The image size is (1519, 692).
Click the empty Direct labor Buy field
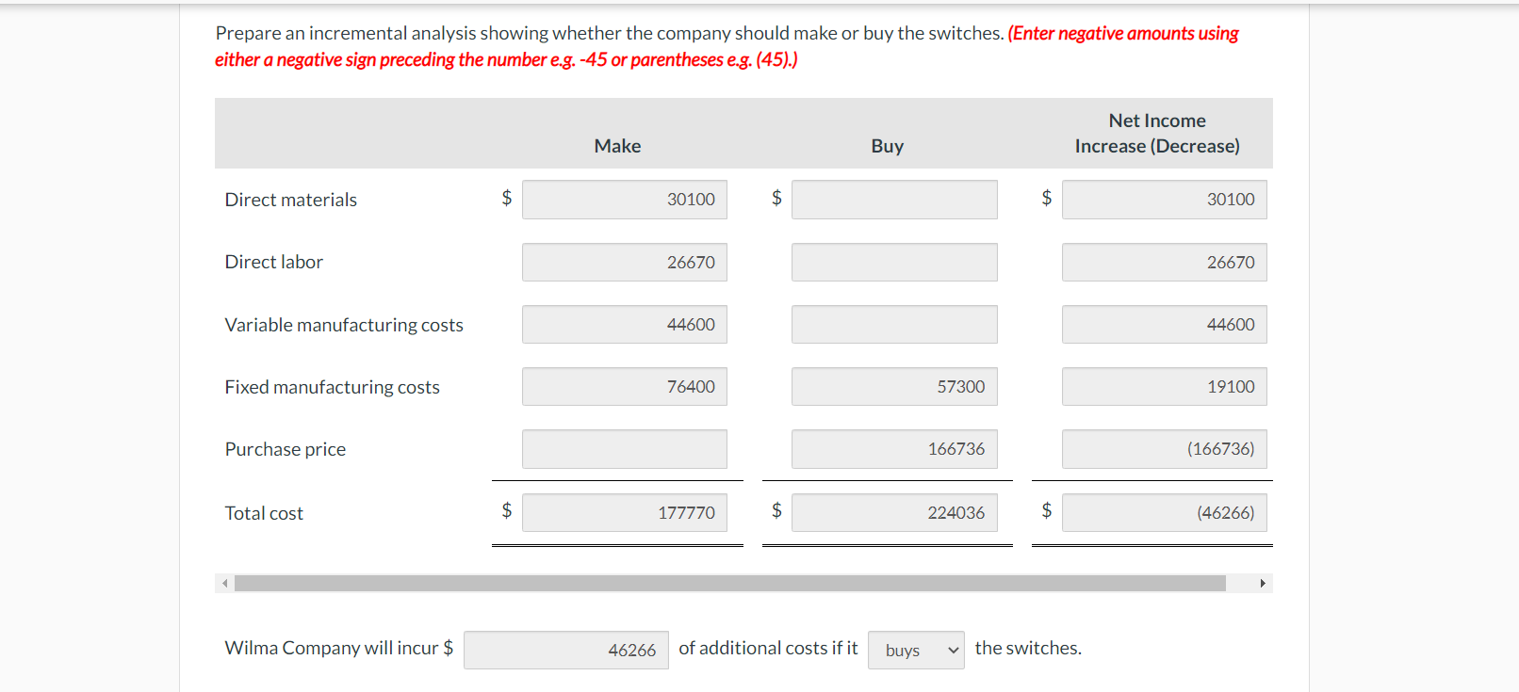893,262
